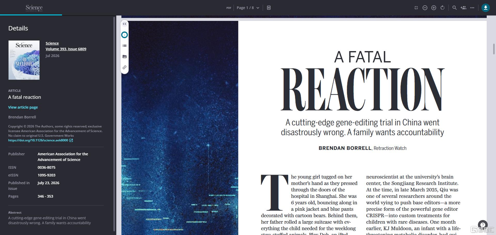Image resolution: width=496 pixels, height=235 pixels.
Task: Rotate the PDF page clockwise
Action: click(443, 8)
